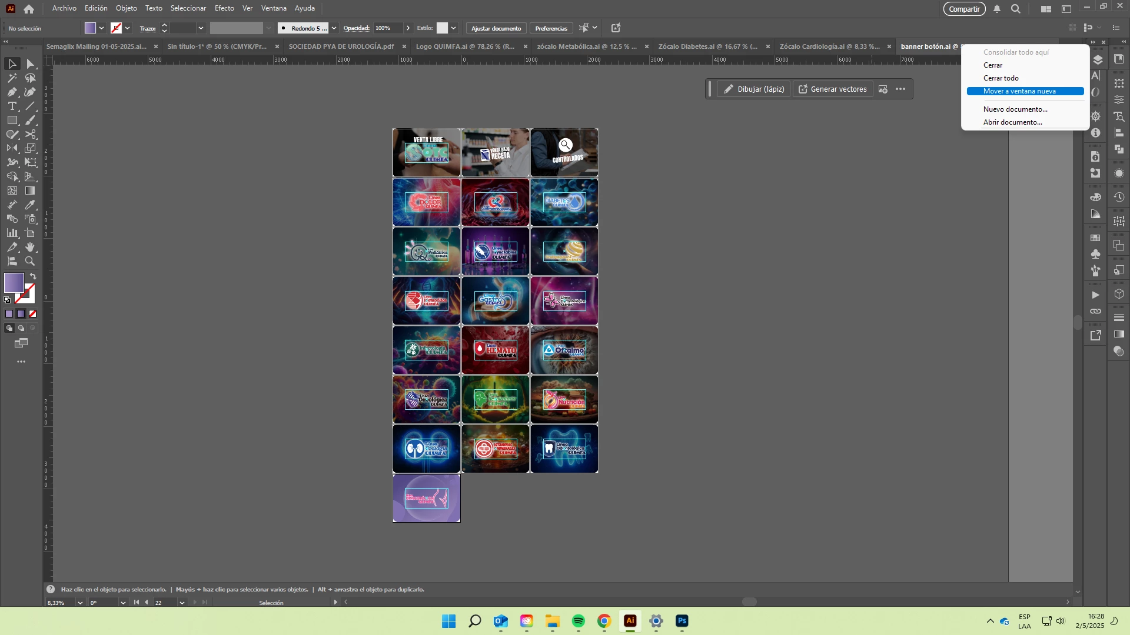Select the Scissors tool

(x=31, y=134)
